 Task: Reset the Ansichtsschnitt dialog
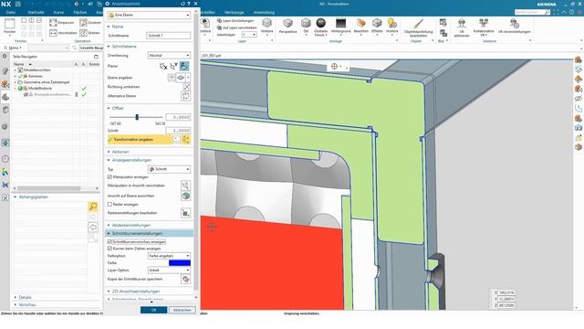coord(182,4)
